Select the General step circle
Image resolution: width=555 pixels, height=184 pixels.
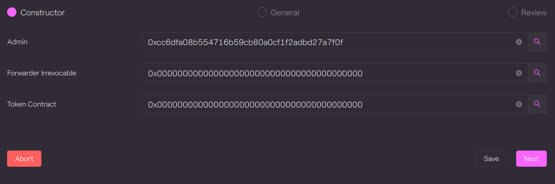[x=262, y=12]
